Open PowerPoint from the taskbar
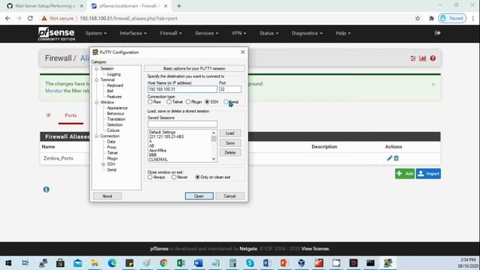Image resolution: width=480 pixels, height=270 pixels. 284,263
